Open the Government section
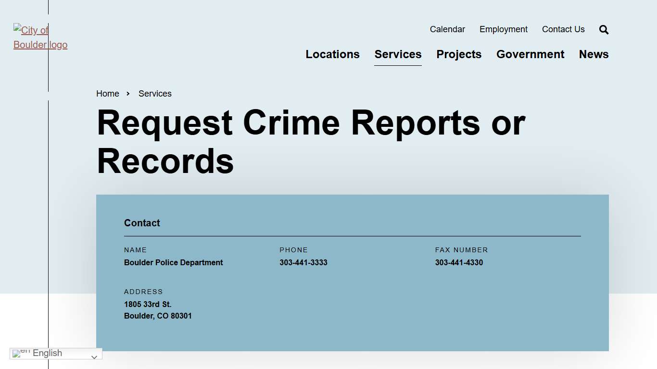The image size is (657, 369). point(530,54)
